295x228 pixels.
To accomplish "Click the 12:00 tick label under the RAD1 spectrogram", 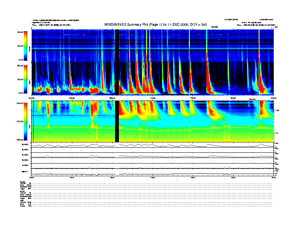I will (153, 98).
